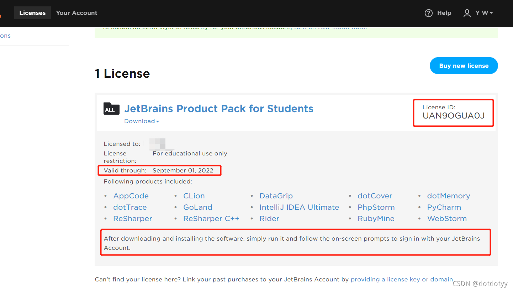Viewport: 513px width, 291px height.
Task: Open the DataGrip product link
Action: (276, 196)
